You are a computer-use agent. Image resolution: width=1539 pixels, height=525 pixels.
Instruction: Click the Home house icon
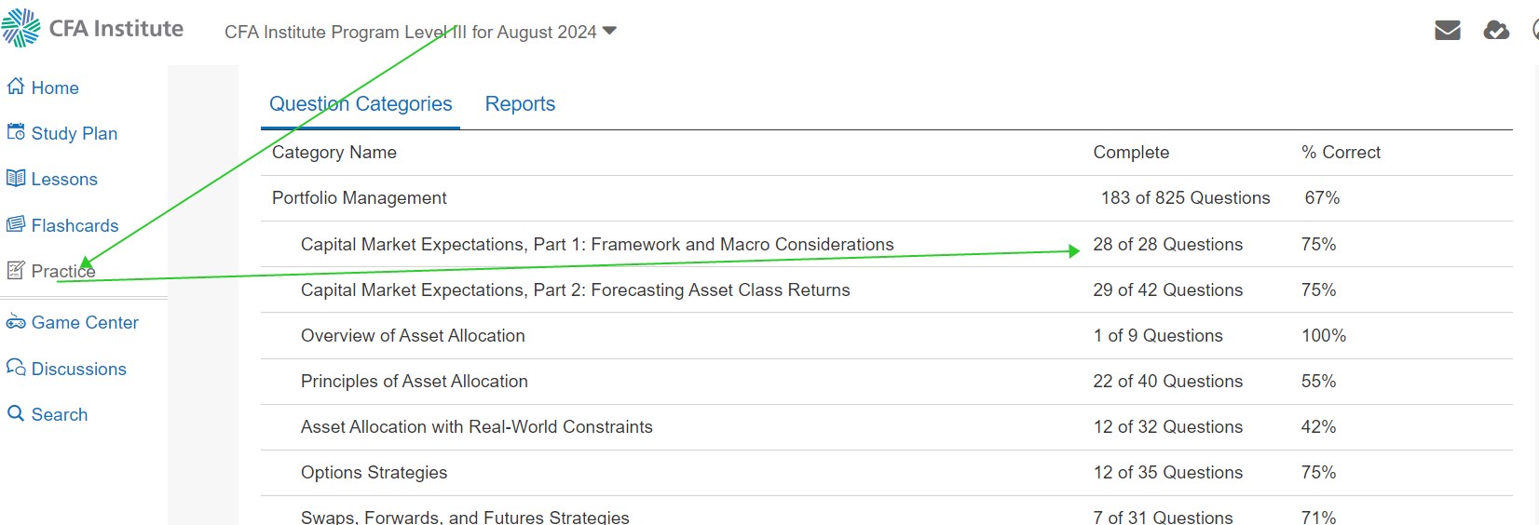pyautogui.click(x=15, y=87)
